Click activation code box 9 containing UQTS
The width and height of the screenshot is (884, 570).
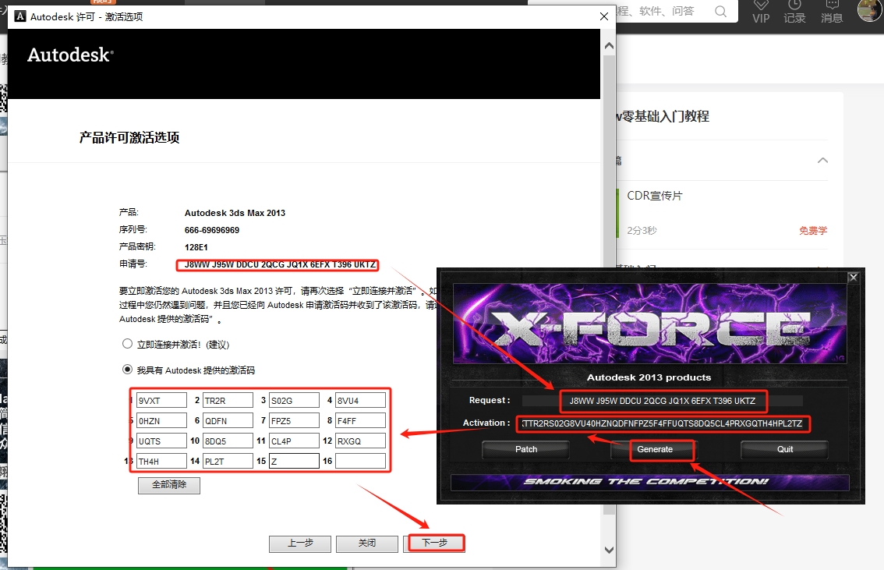161,441
